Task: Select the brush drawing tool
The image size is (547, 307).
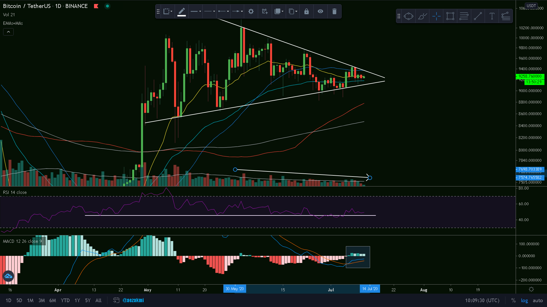Action: coord(422,16)
